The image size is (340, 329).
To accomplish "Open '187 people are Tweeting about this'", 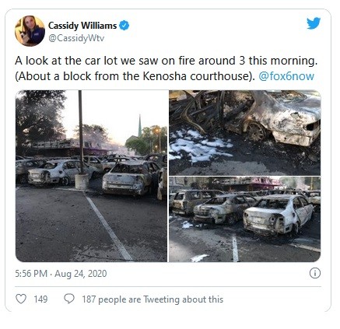I will click(x=152, y=299).
